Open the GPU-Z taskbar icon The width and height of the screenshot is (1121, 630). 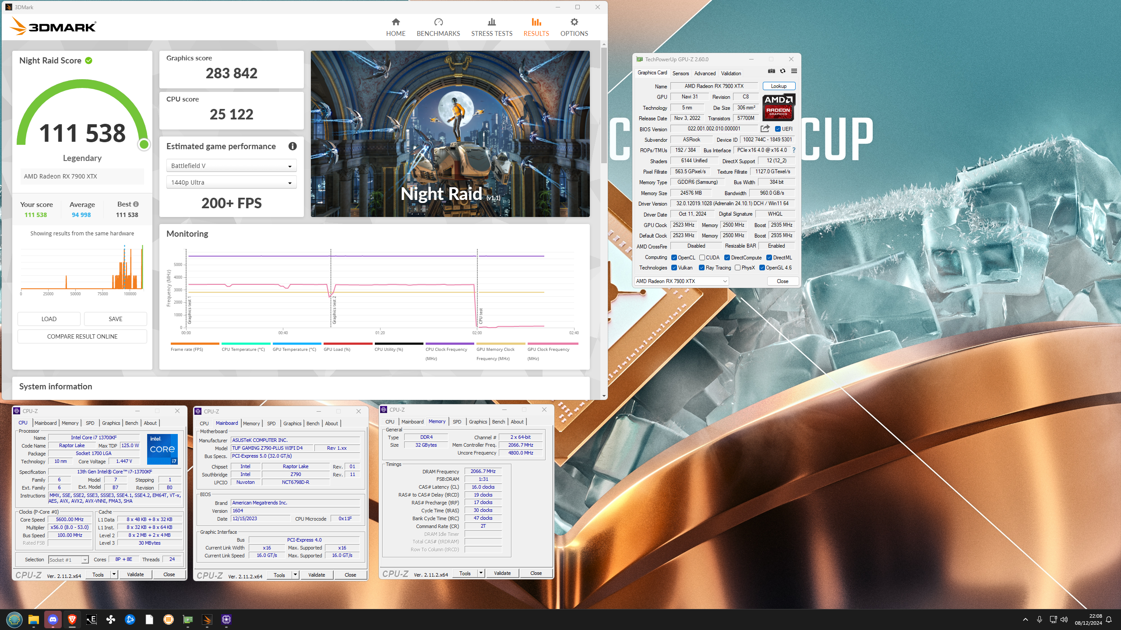188,619
